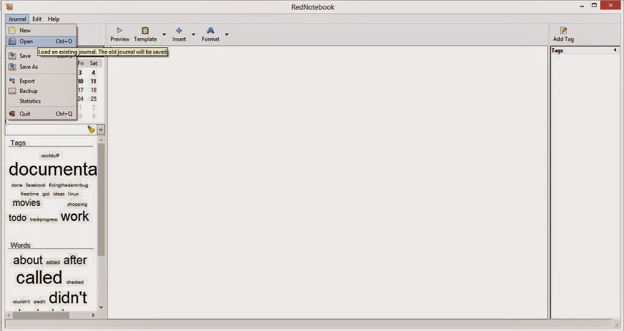Collapse the right Tags panel arrow
624x331 pixels.
coord(615,50)
